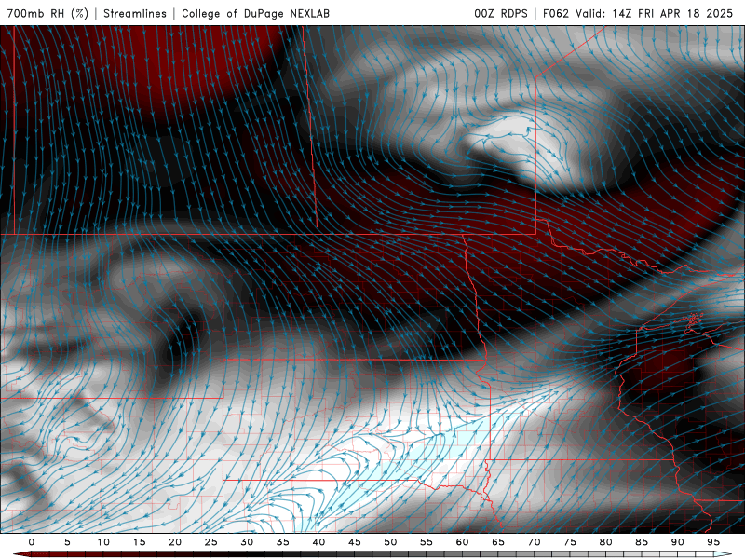Click the '00Z RDPS' model run label
The height and width of the screenshot is (559, 745).
(501, 13)
